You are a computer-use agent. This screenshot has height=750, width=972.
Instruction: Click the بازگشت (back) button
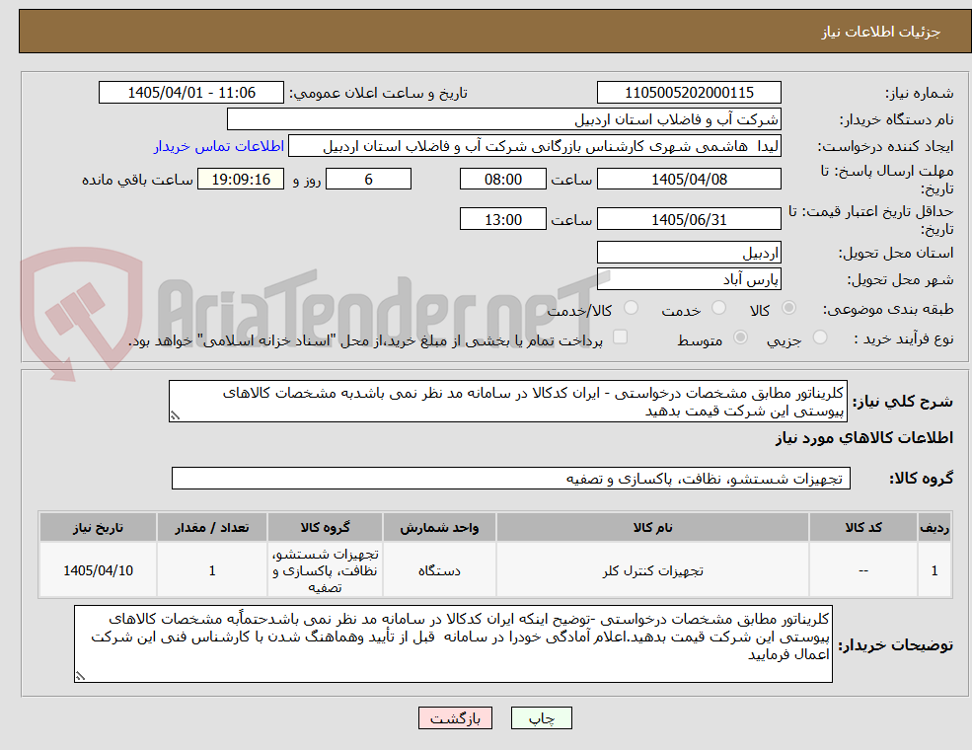pos(455,717)
